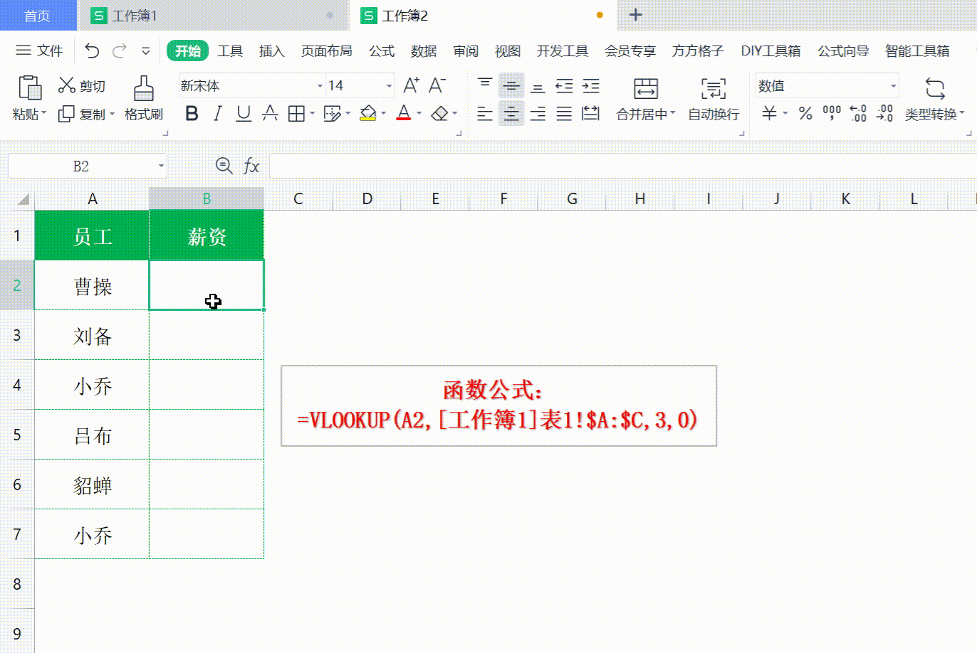Toggle Underline formatting
This screenshot has width=977, height=653.
(x=244, y=113)
